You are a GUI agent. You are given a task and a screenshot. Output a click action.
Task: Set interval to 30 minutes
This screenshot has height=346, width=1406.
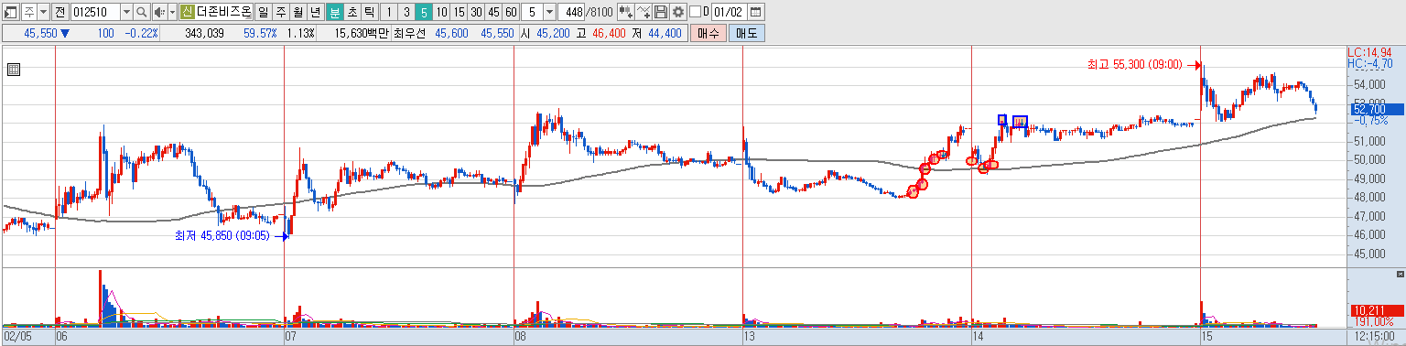point(476,12)
